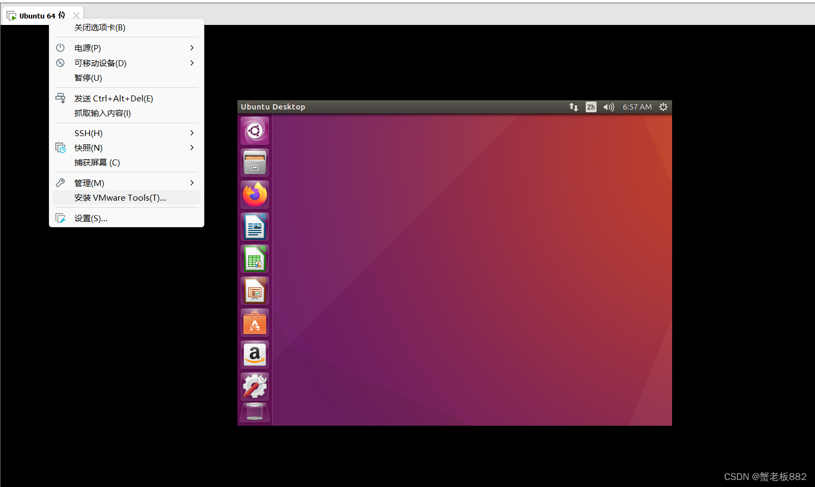The image size is (815, 487).
Task: Open 设置(S)... menu entry
Action: 127,218
